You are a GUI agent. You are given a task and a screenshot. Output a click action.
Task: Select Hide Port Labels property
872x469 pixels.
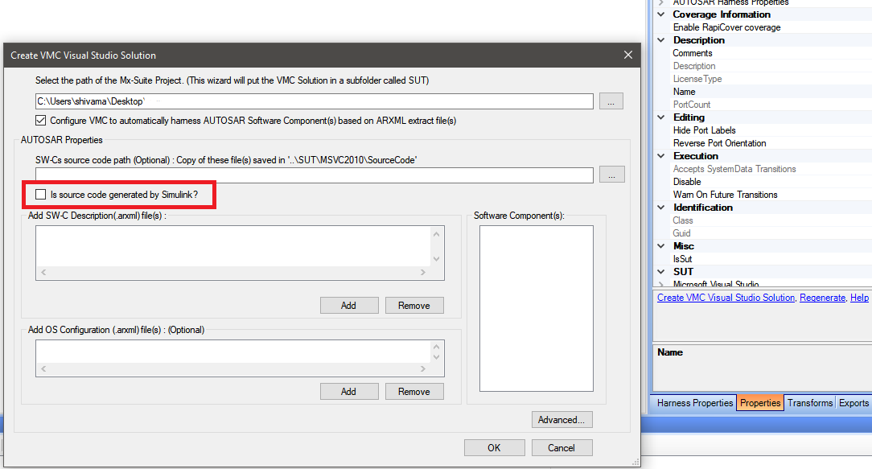click(x=704, y=130)
